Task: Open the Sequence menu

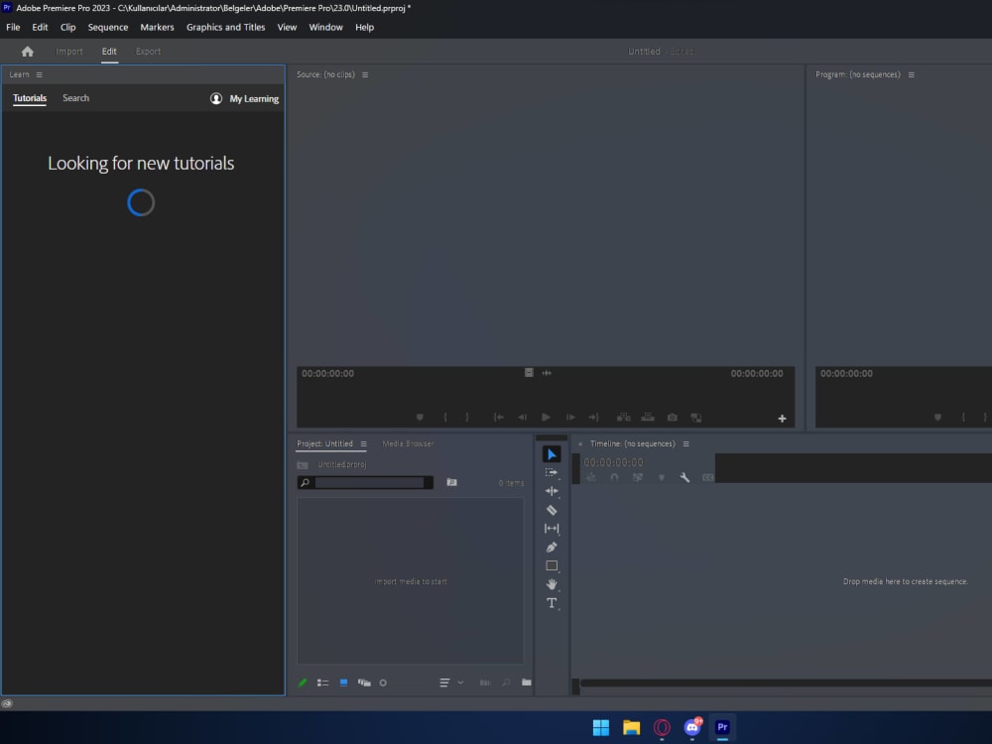Action: tap(108, 27)
